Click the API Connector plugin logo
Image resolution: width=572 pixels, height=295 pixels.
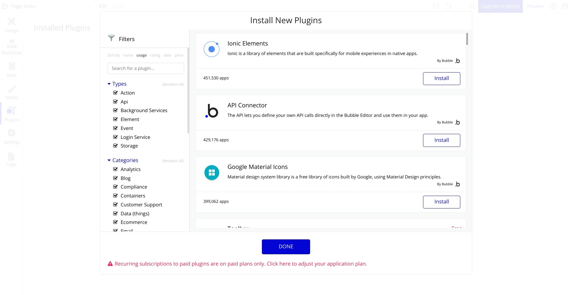coord(212,111)
